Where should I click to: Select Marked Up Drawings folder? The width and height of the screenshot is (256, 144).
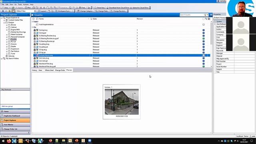pos(18,32)
